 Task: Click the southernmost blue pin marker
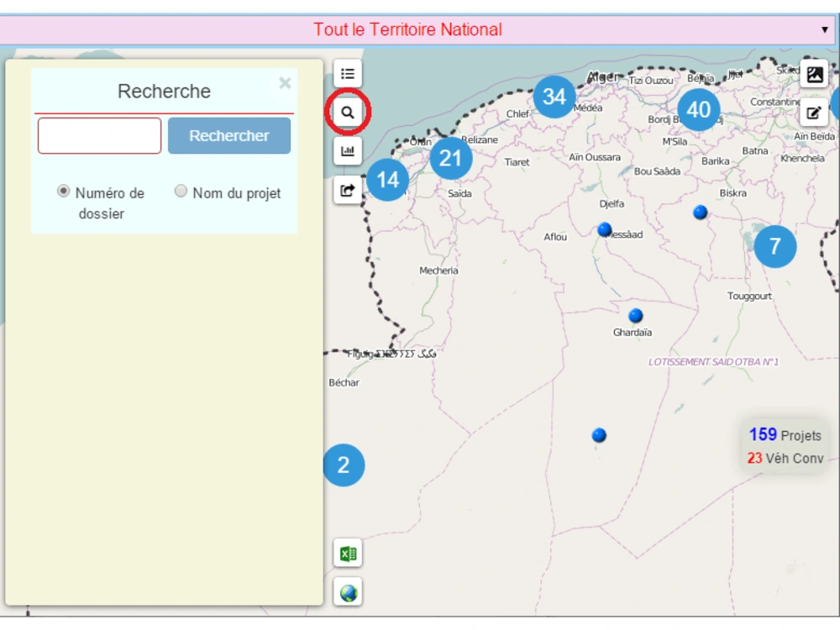pos(599,435)
